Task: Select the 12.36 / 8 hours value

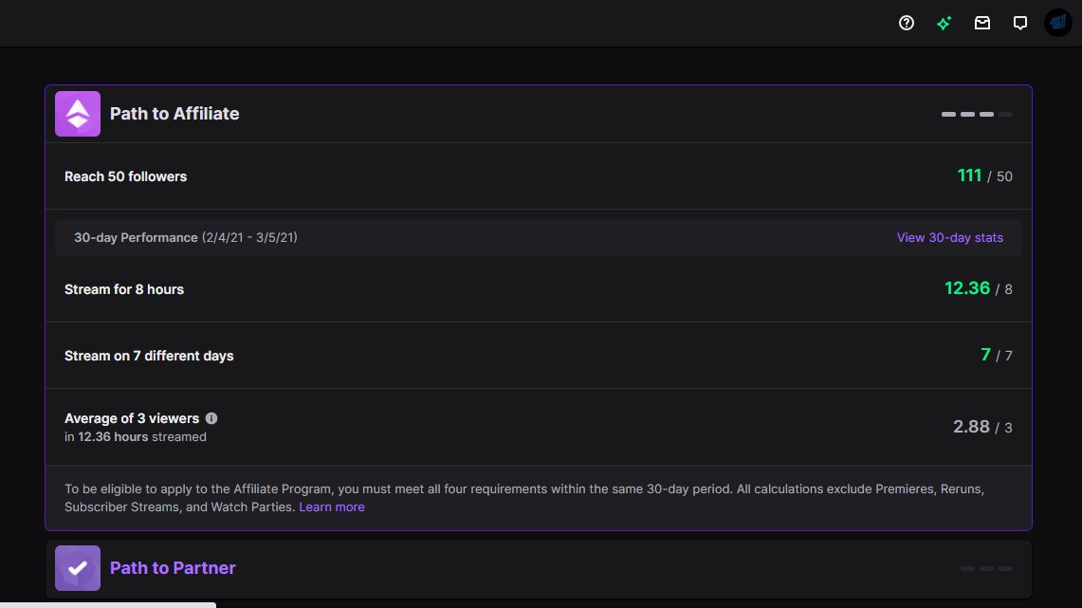Action: (x=979, y=288)
